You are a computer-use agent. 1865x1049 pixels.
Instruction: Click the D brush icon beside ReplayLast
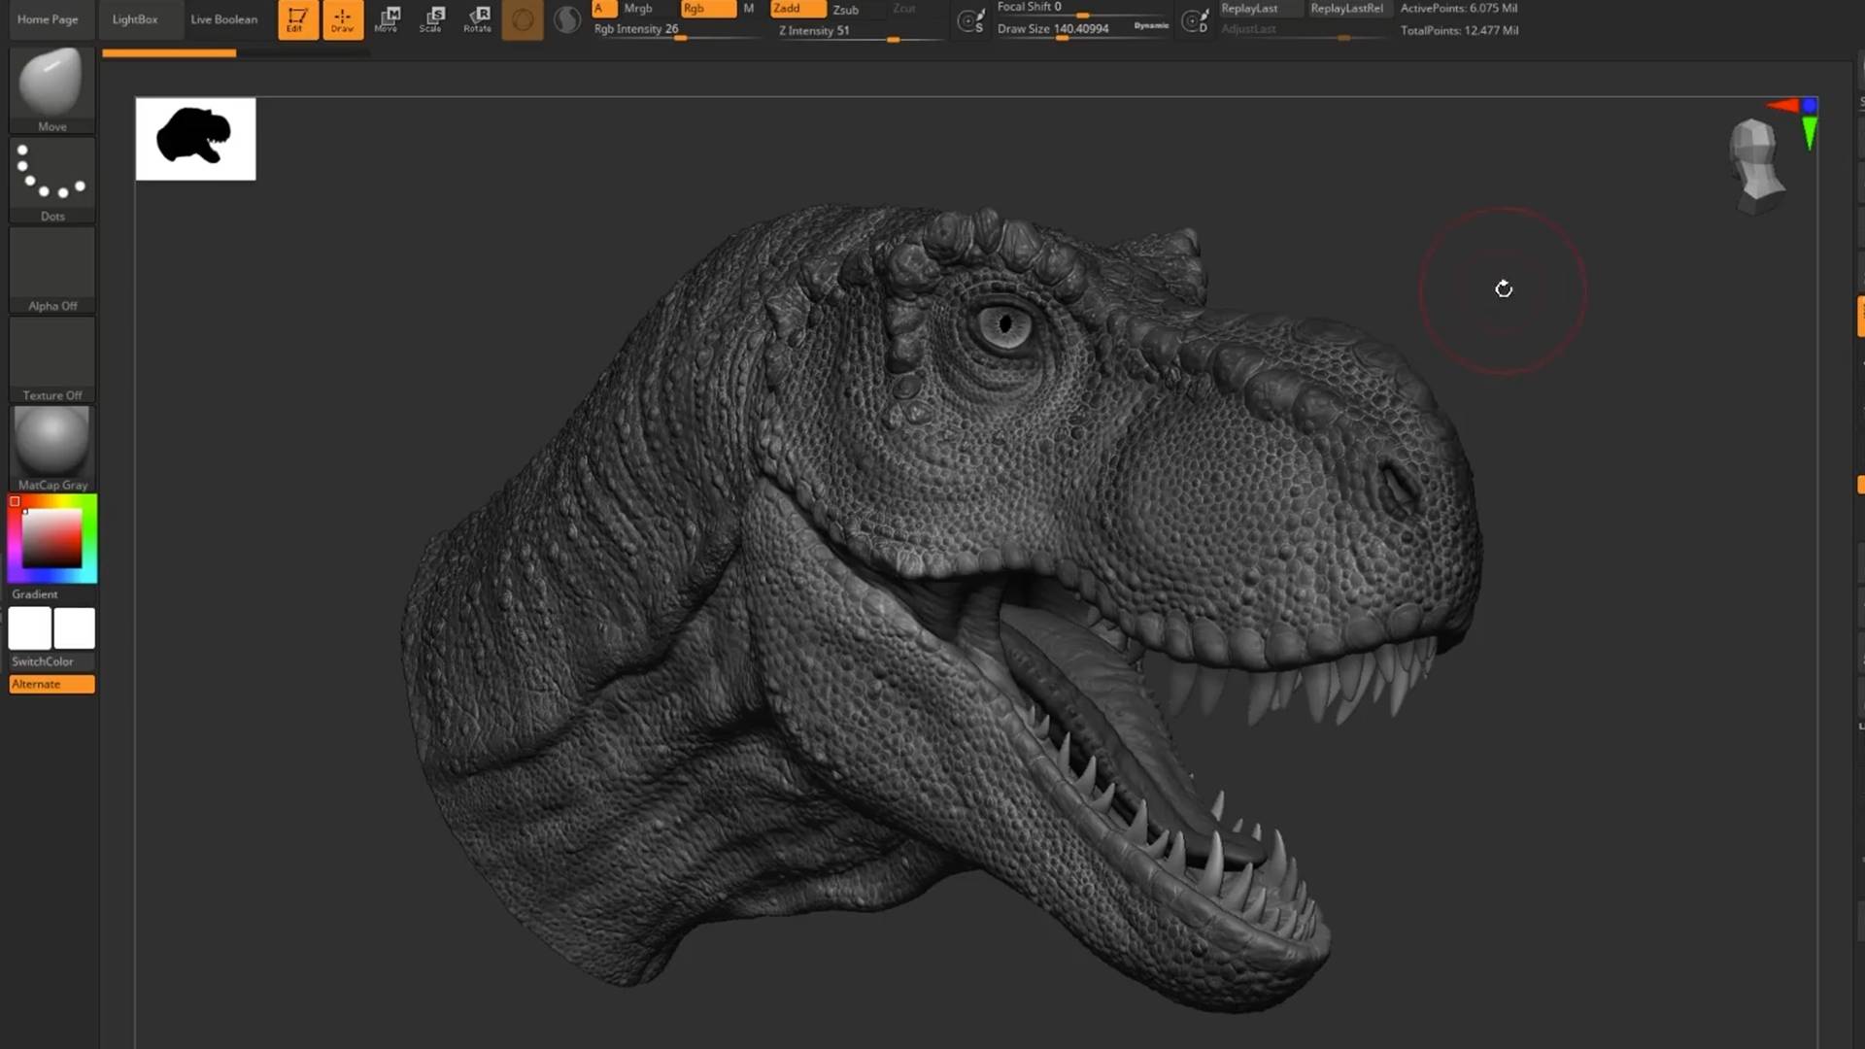coord(1195,20)
